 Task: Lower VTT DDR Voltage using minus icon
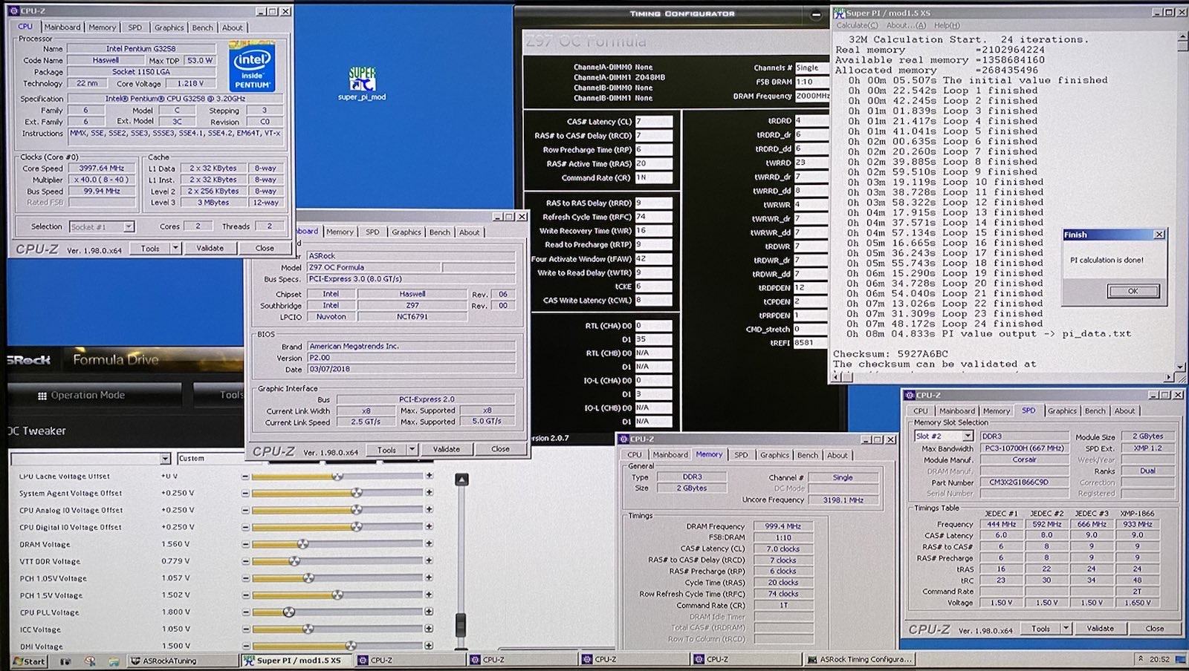tap(245, 561)
